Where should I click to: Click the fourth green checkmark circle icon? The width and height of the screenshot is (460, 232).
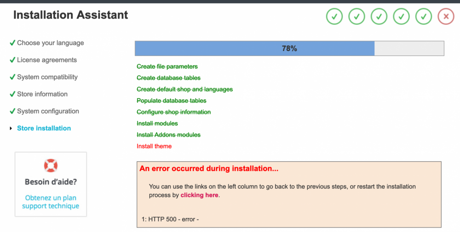pos(401,17)
